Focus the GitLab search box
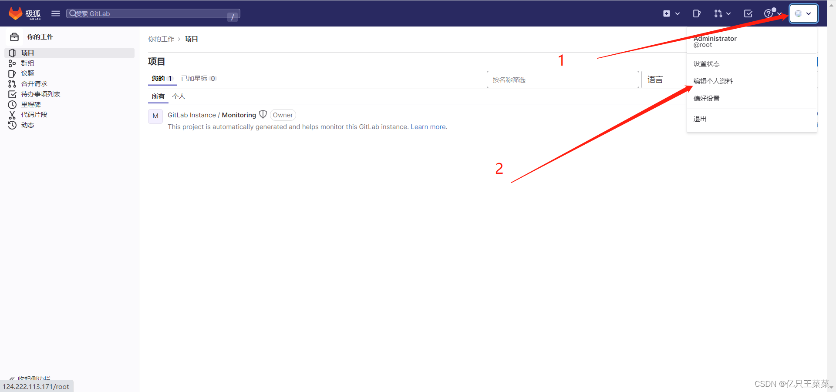 click(153, 14)
